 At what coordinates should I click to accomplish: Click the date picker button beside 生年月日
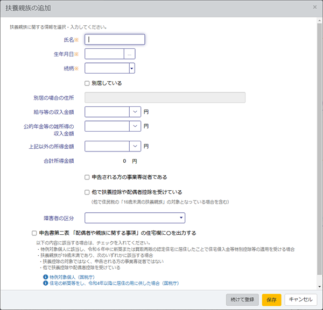click(130, 54)
